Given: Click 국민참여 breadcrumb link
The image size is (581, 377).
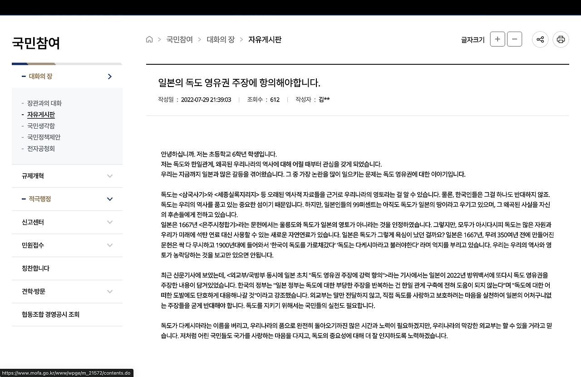Looking at the screenshot, I should click(x=180, y=39).
